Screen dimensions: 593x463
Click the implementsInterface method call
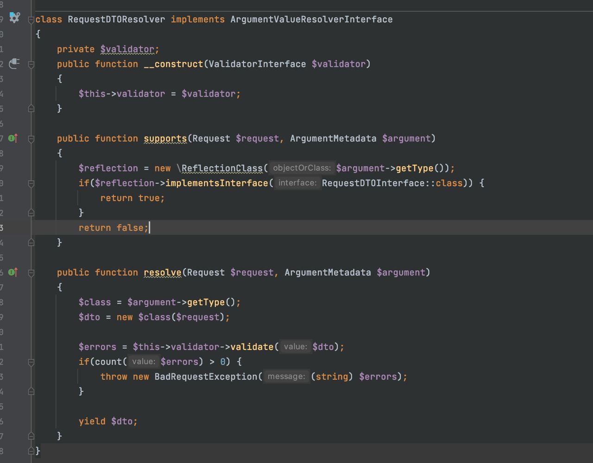pyautogui.click(x=217, y=183)
